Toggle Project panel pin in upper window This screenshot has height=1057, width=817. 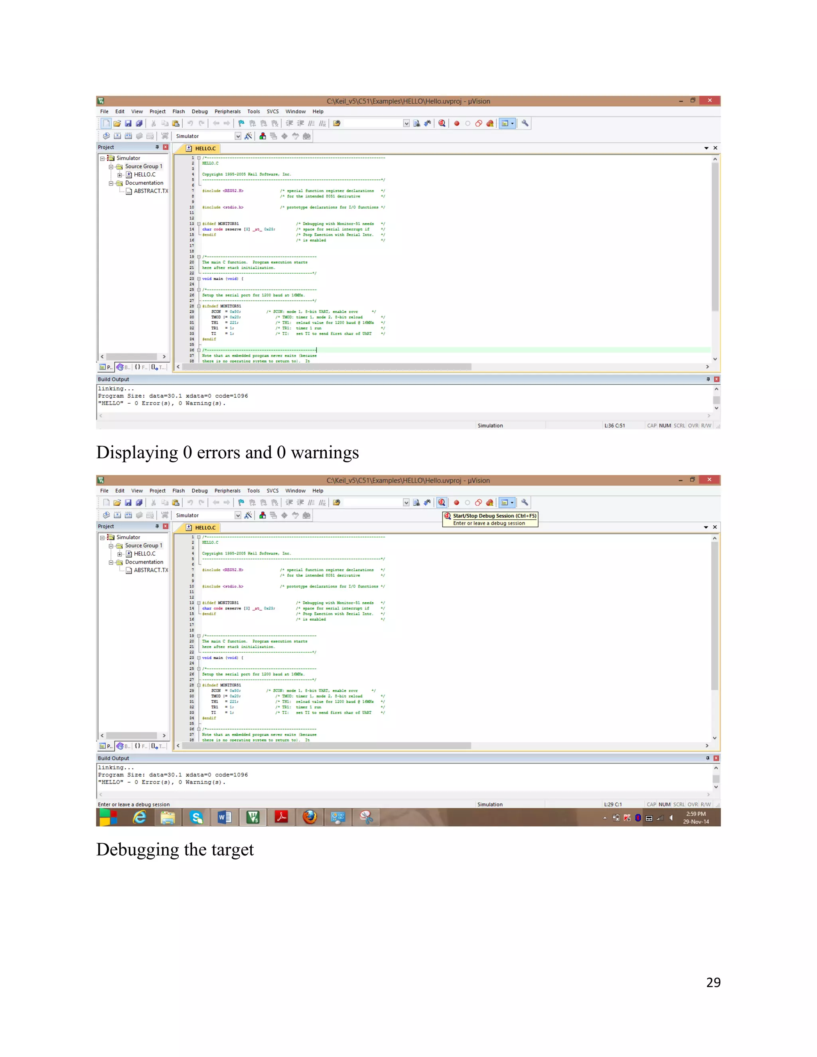[x=157, y=147]
